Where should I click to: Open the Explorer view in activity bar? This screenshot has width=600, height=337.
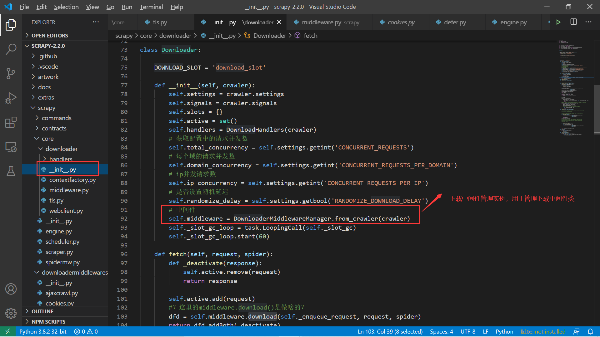[x=11, y=25]
